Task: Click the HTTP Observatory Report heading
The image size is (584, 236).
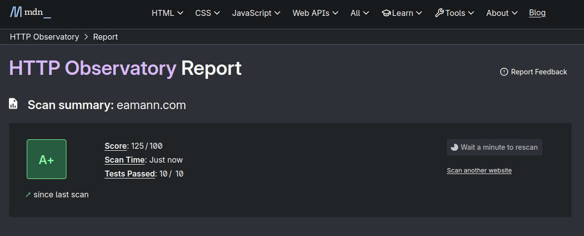Action: (x=125, y=68)
